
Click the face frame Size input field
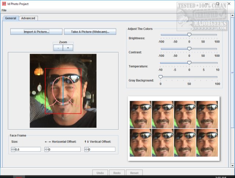point(28,149)
